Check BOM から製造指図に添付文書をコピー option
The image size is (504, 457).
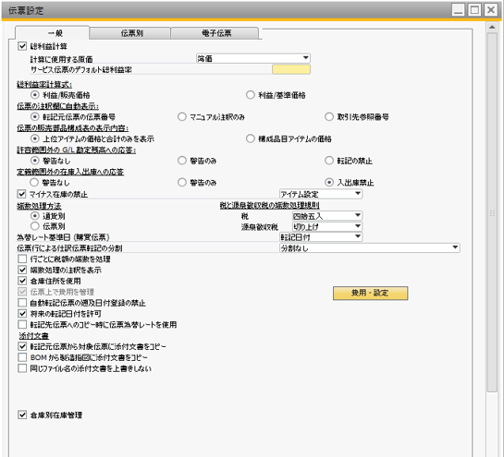22,357
